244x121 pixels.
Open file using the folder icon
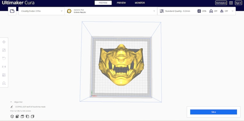click(x=12, y=11)
